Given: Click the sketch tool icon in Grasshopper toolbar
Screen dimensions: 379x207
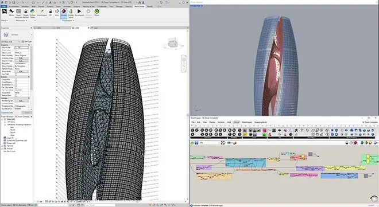Looking at the screenshot, I should [x=234, y=143].
